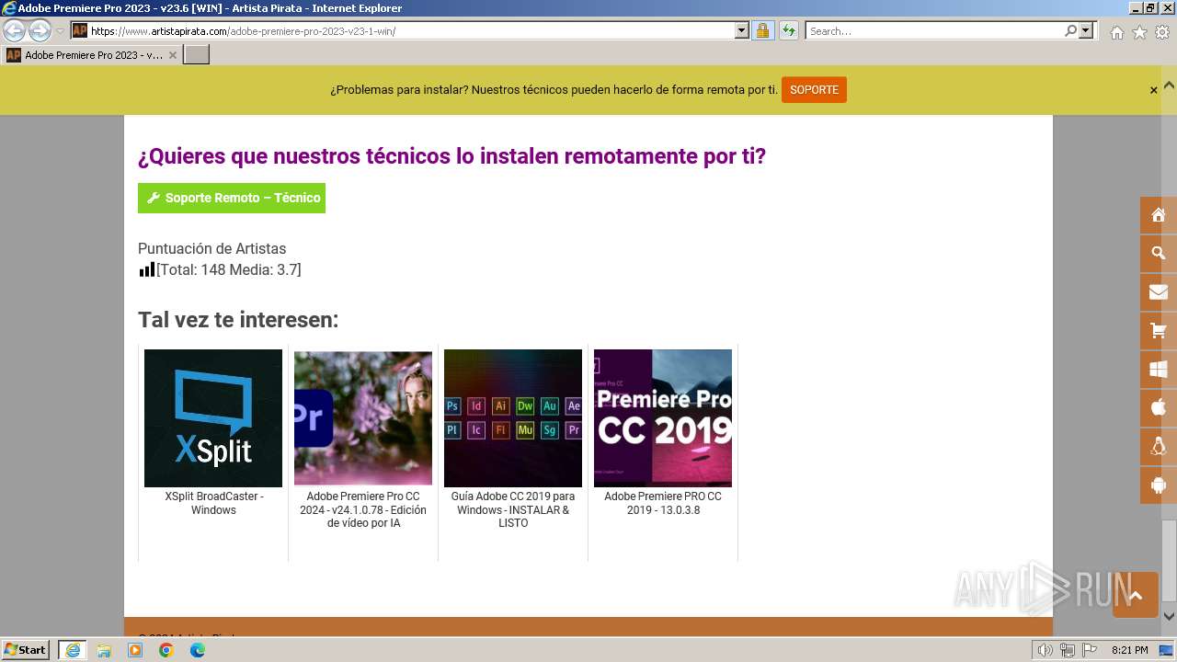Click the Adobe CC apps grid thumbnail

(513, 418)
